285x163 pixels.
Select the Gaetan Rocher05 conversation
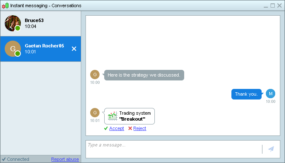point(40,49)
